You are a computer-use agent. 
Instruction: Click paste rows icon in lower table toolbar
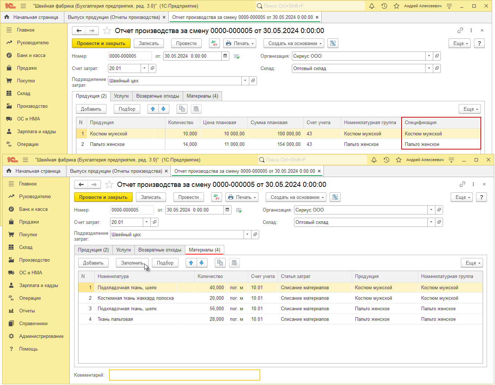click(234, 263)
